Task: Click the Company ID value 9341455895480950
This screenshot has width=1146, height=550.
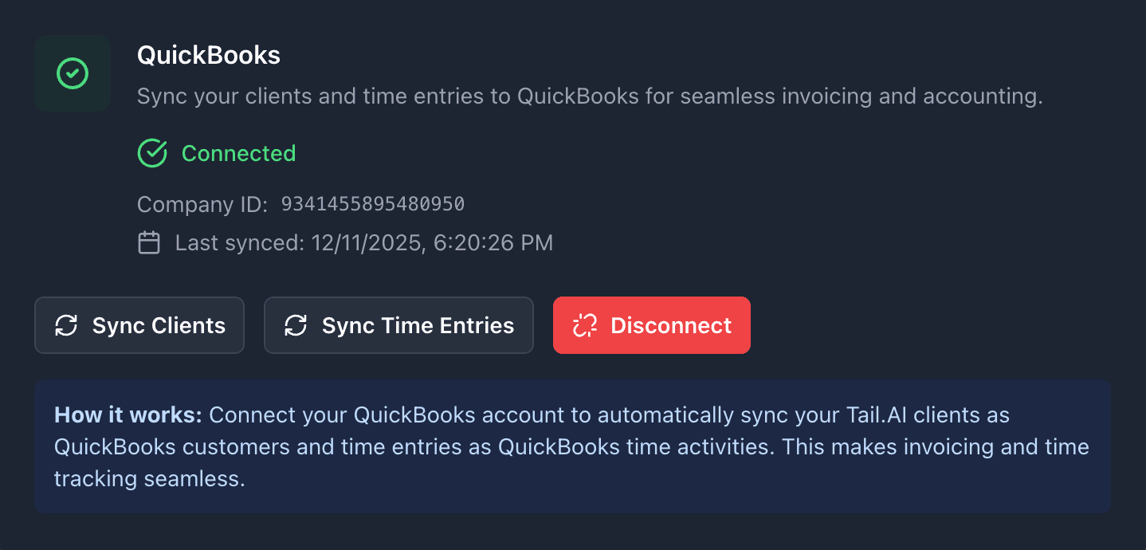Action: (x=373, y=204)
